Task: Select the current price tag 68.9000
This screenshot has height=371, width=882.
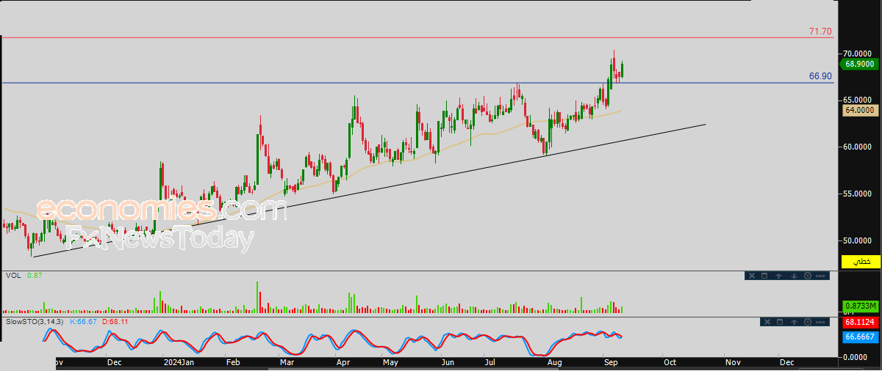Action: point(858,64)
